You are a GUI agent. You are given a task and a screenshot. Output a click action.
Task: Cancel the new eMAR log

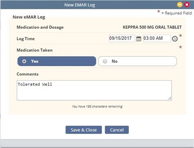point(117,130)
